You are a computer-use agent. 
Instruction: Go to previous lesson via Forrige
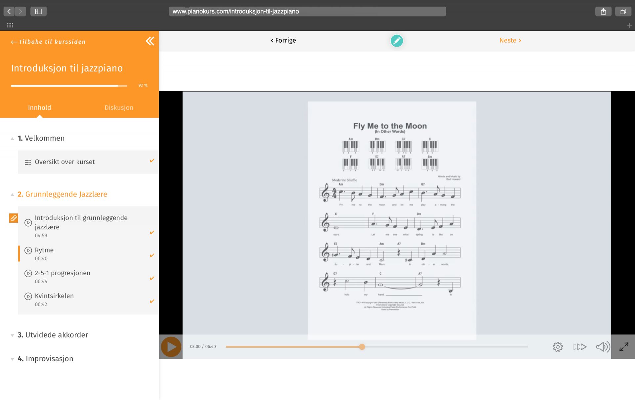point(283,40)
